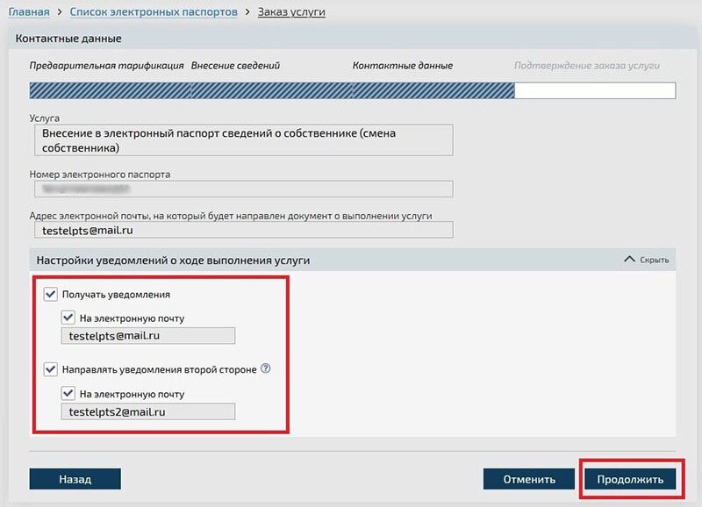Click the document delivery email address field
The width and height of the screenshot is (702, 507).
(244, 230)
